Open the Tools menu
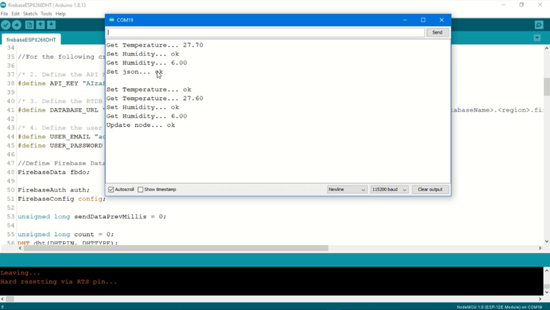This screenshot has width=550, height=310. pyautogui.click(x=46, y=14)
